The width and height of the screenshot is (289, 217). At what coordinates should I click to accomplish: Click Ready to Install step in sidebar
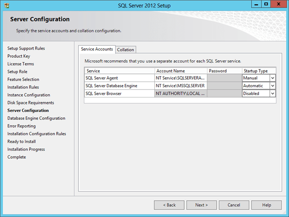21,141
